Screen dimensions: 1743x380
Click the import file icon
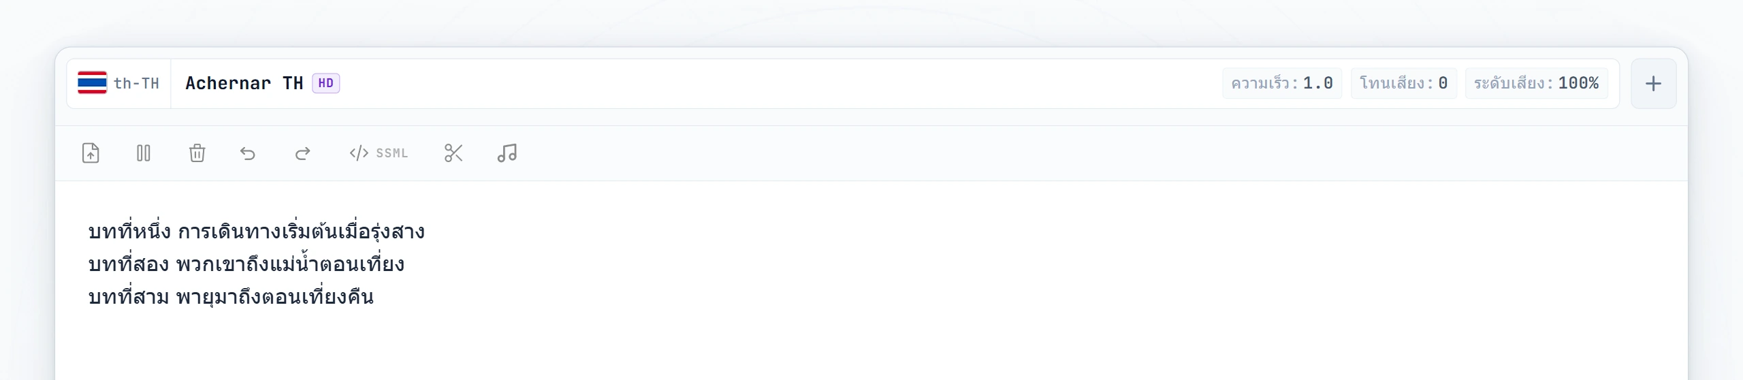(91, 153)
